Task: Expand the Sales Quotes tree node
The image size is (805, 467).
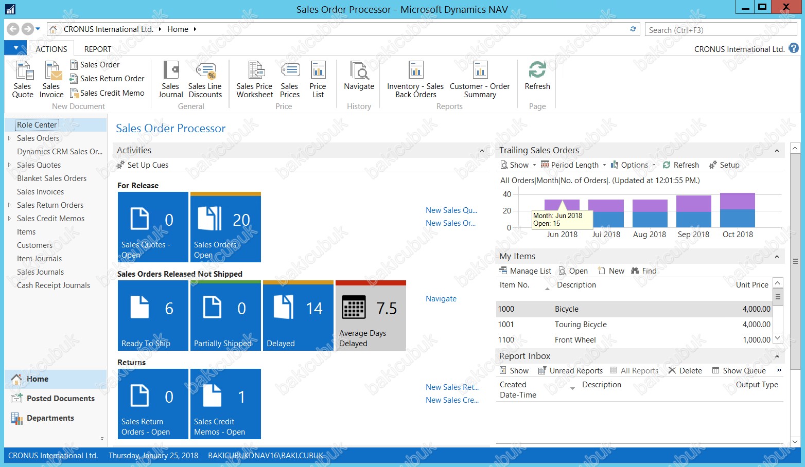Action: (x=9, y=165)
